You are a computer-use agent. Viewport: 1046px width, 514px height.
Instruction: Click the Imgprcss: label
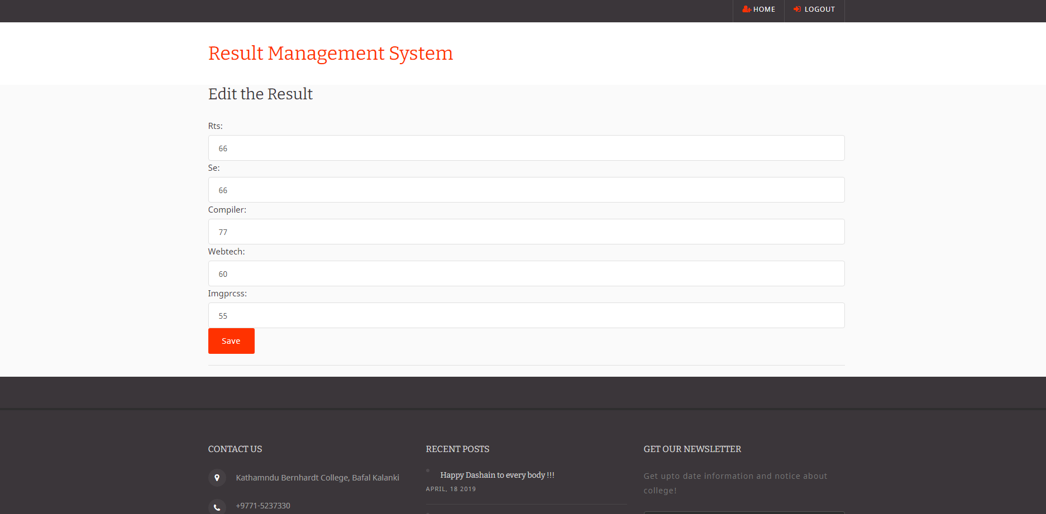(x=227, y=294)
